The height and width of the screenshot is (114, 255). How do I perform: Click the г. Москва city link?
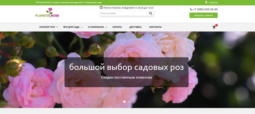pyautogui.click(x=213, y=3)
